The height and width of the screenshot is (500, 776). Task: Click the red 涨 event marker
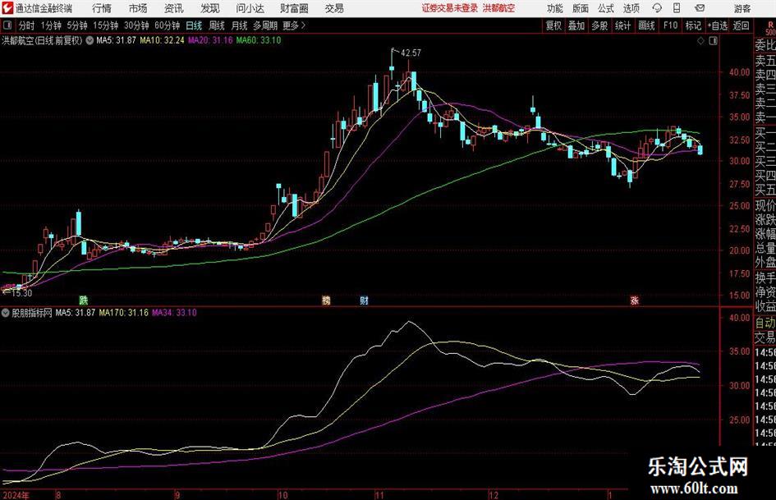pos(634,300)
